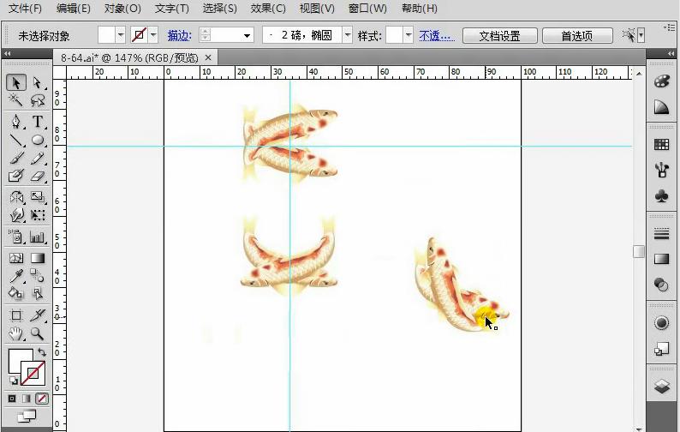
Task: Open the Graphic Styles panel
Action: 661,349
